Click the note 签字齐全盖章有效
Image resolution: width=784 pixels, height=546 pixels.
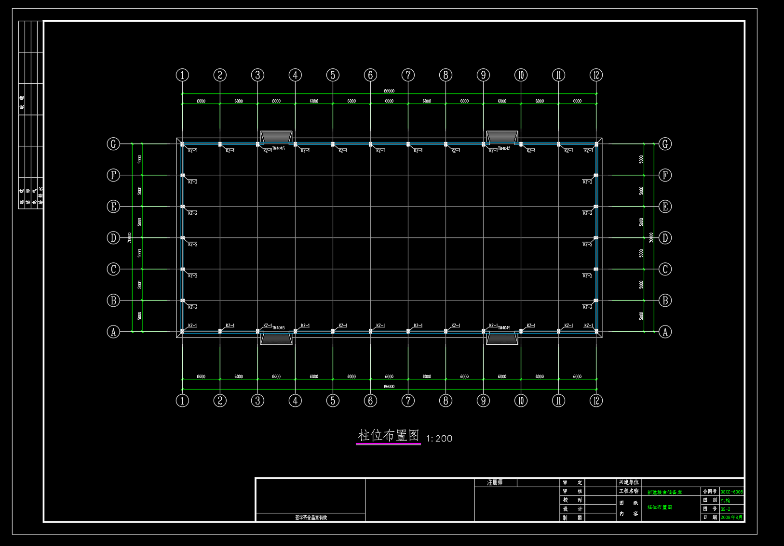311,518
